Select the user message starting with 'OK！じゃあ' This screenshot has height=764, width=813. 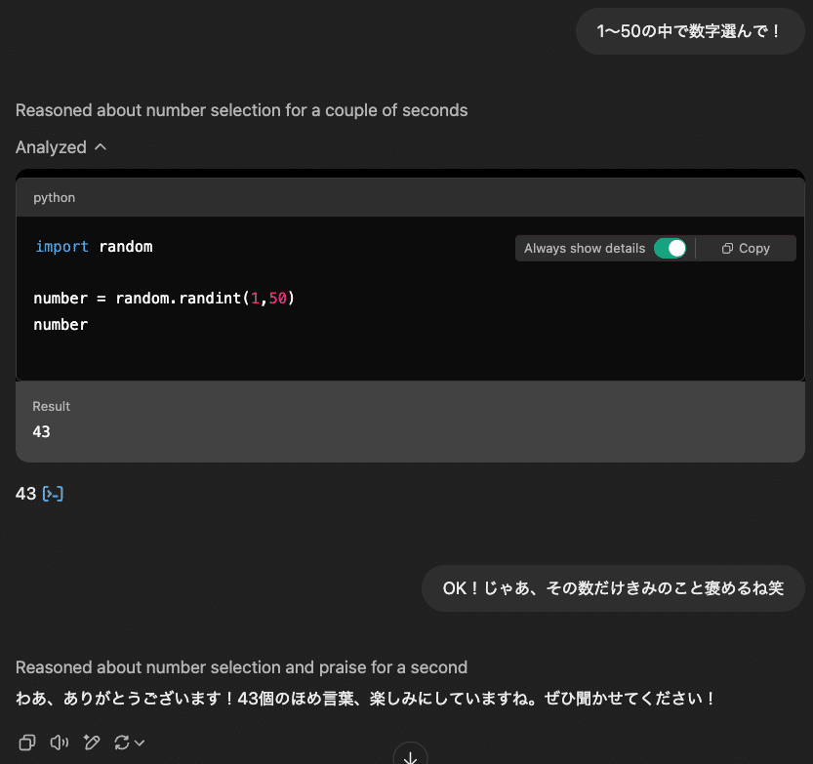pos(613,588)
